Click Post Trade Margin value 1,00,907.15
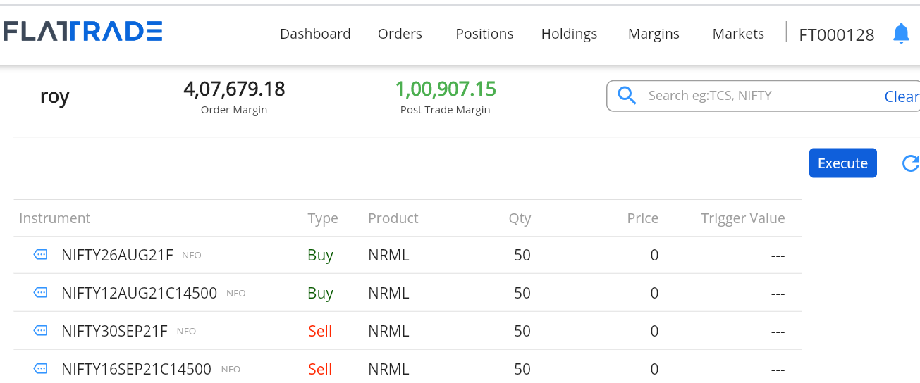 (446, 89)
